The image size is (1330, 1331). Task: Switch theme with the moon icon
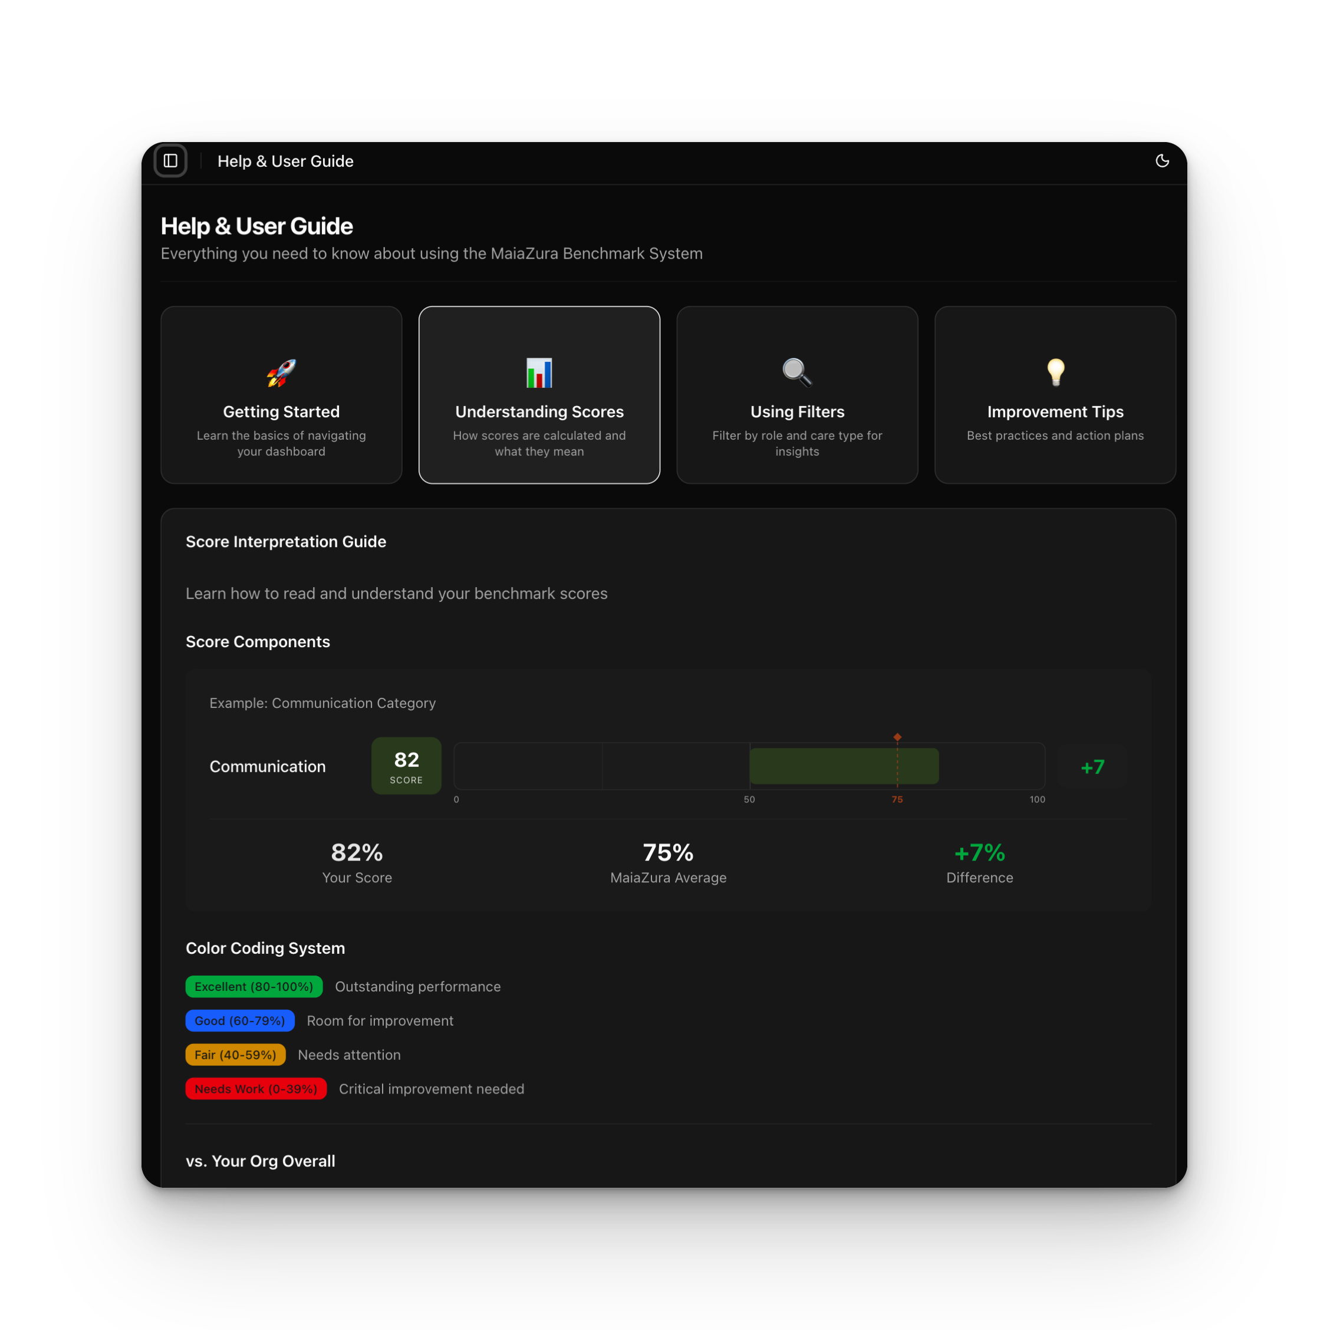pos(1162,160)
